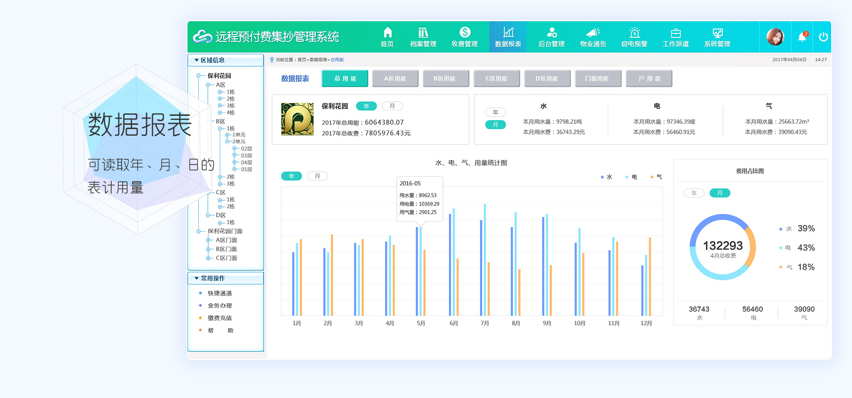Click the notification bell icon
Image resolution: width=852 pixels, height=398 pixels.
tap(802, 37)
